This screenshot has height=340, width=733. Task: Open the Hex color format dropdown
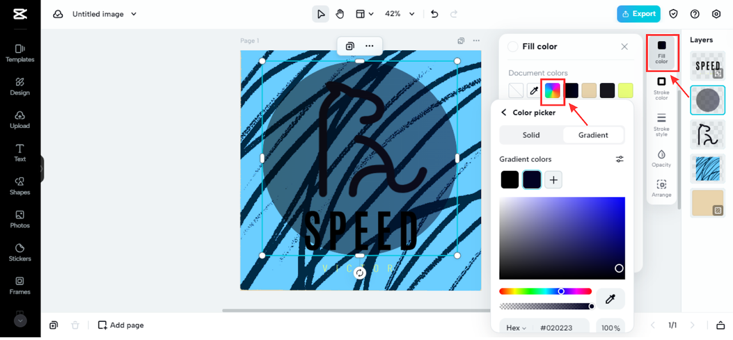point(516,328)
